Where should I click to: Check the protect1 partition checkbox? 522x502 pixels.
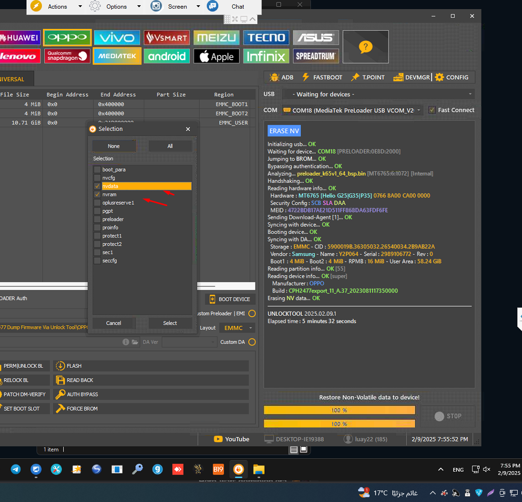pyautogui.click(x=97, y=236)
